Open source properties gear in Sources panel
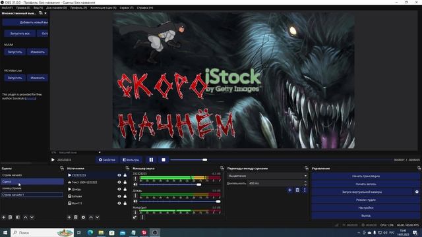422x237 pixels. (83, 217)
